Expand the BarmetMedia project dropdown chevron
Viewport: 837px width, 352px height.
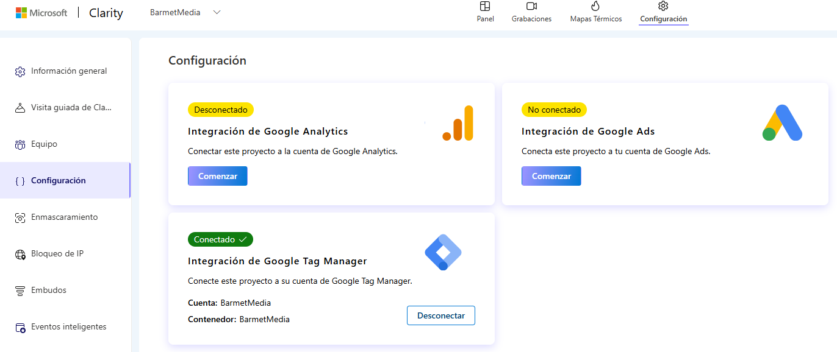pos(217,12)
